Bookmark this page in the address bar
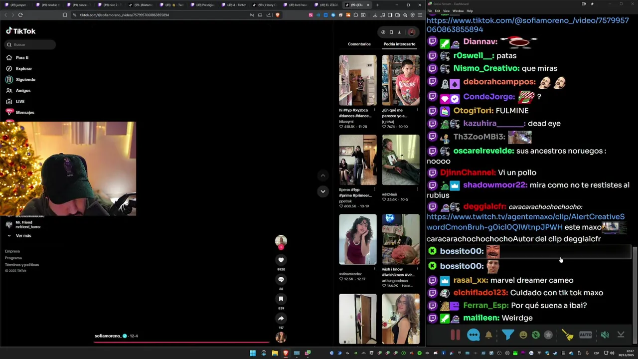Screen dimensions: 638x359 click(65, 15)
